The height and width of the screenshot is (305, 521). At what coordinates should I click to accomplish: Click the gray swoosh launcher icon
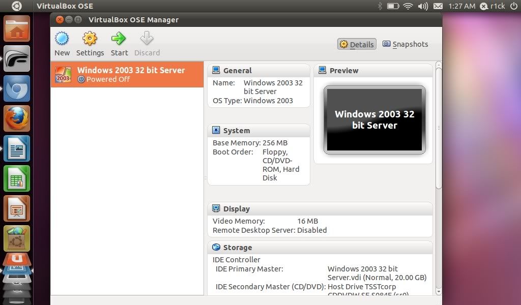click(17, 59)
